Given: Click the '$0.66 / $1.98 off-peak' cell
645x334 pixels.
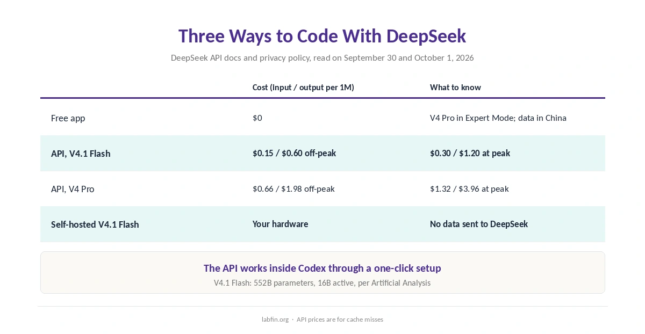Looking at the screenshot, I should click(293, 188).
